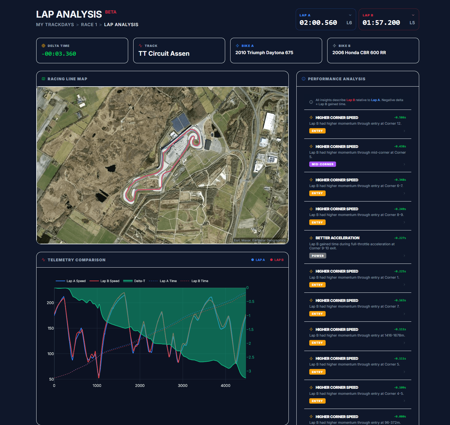This screenshot has height=425, width=450.
Task: Click the 2010 Triumph Daytona 675 text
Action: click(x=264, y=53)
